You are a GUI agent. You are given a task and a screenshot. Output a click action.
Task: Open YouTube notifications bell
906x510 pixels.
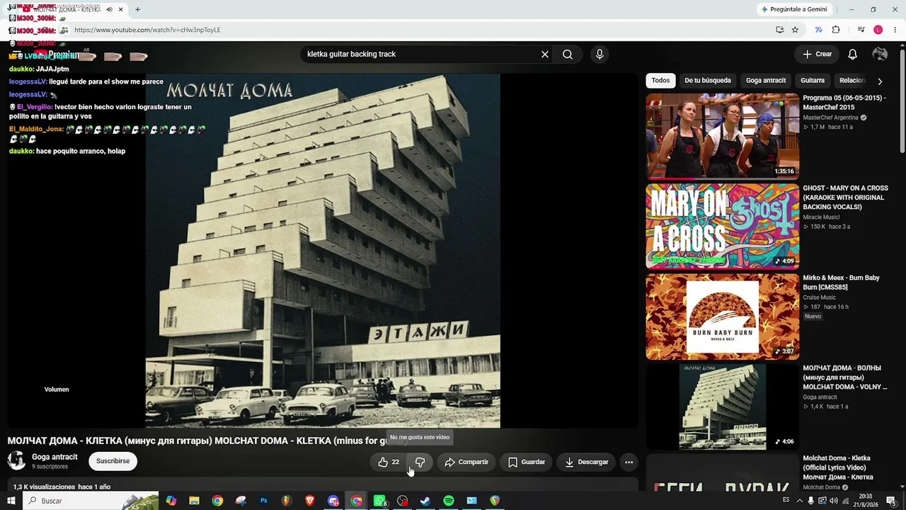[853, 55]
